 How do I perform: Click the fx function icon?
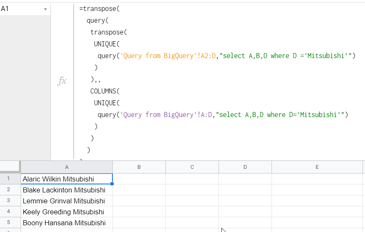pyautogui.click(x=62, y=81)
